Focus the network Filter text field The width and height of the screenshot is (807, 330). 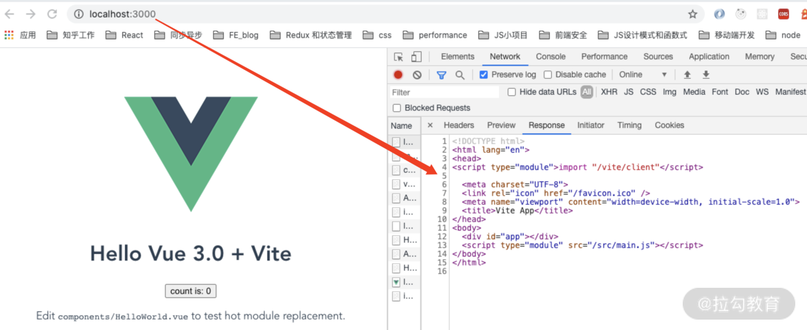[x=445, y=92]
